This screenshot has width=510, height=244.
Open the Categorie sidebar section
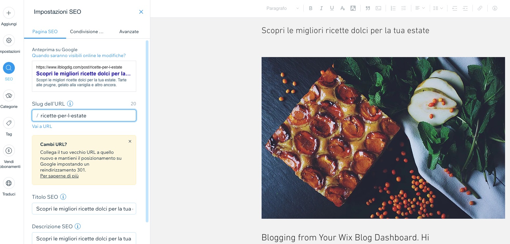(x=9, y=96)
